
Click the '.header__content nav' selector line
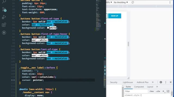(x=36, y=92)
